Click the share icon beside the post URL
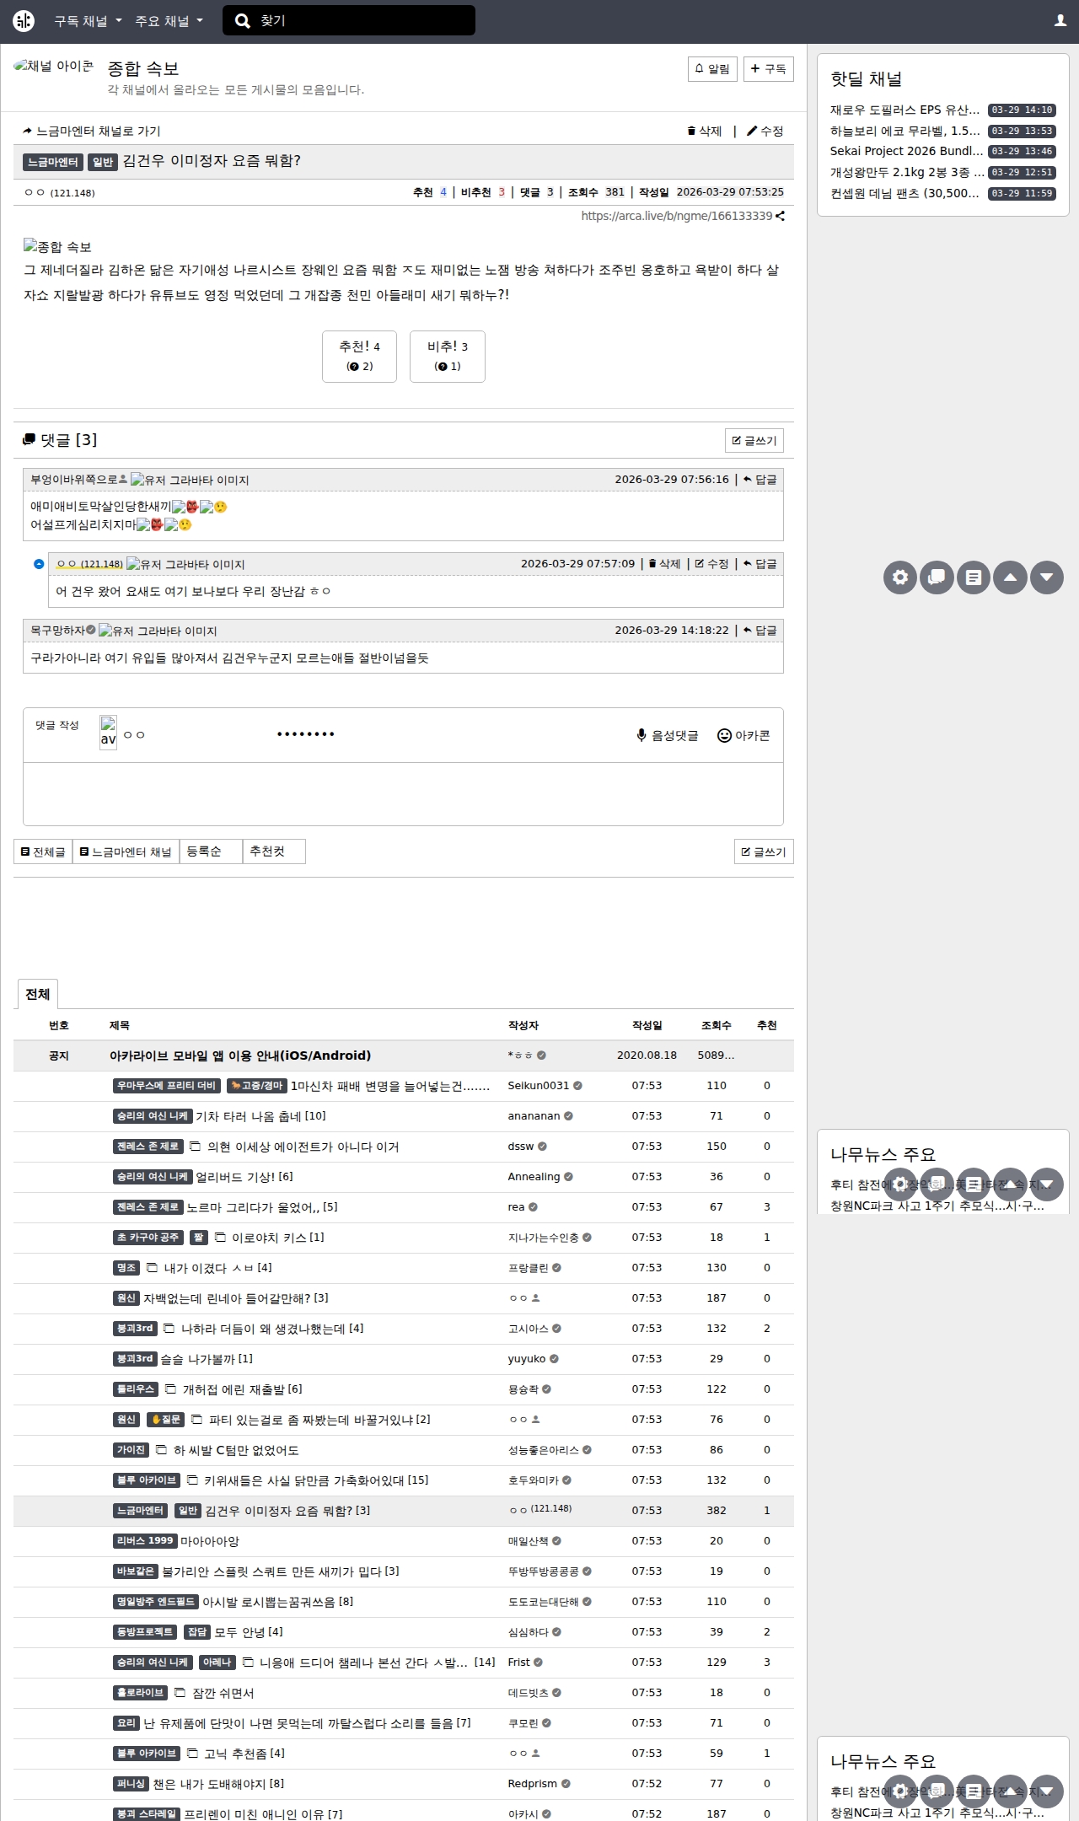 [781, 217]
